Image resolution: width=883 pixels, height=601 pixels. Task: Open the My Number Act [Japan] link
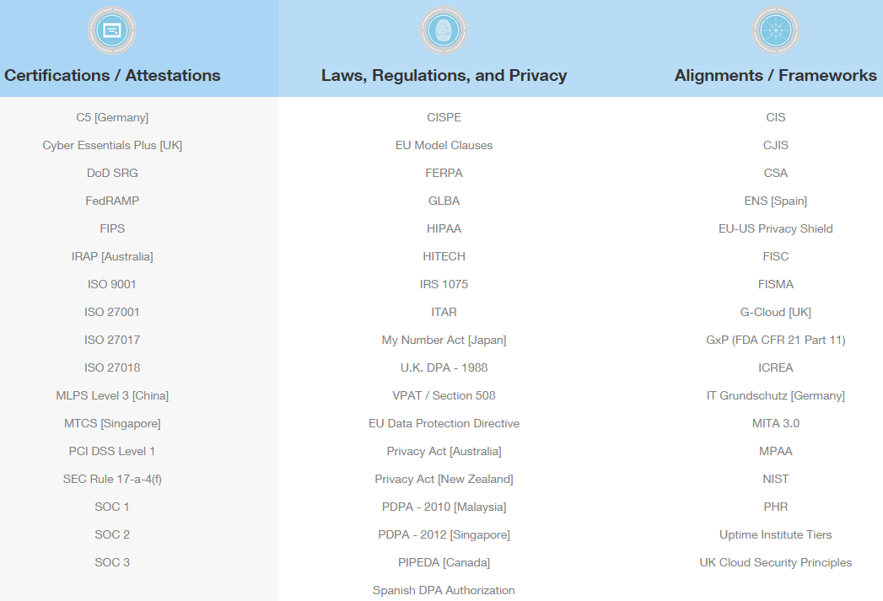click(x=444, y=340)
